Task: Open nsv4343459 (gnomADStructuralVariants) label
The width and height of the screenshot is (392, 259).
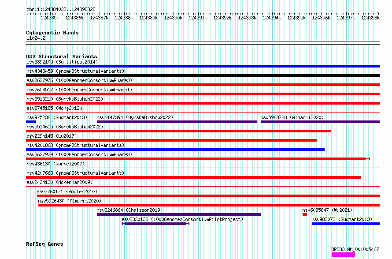Action: click(75, 71)
